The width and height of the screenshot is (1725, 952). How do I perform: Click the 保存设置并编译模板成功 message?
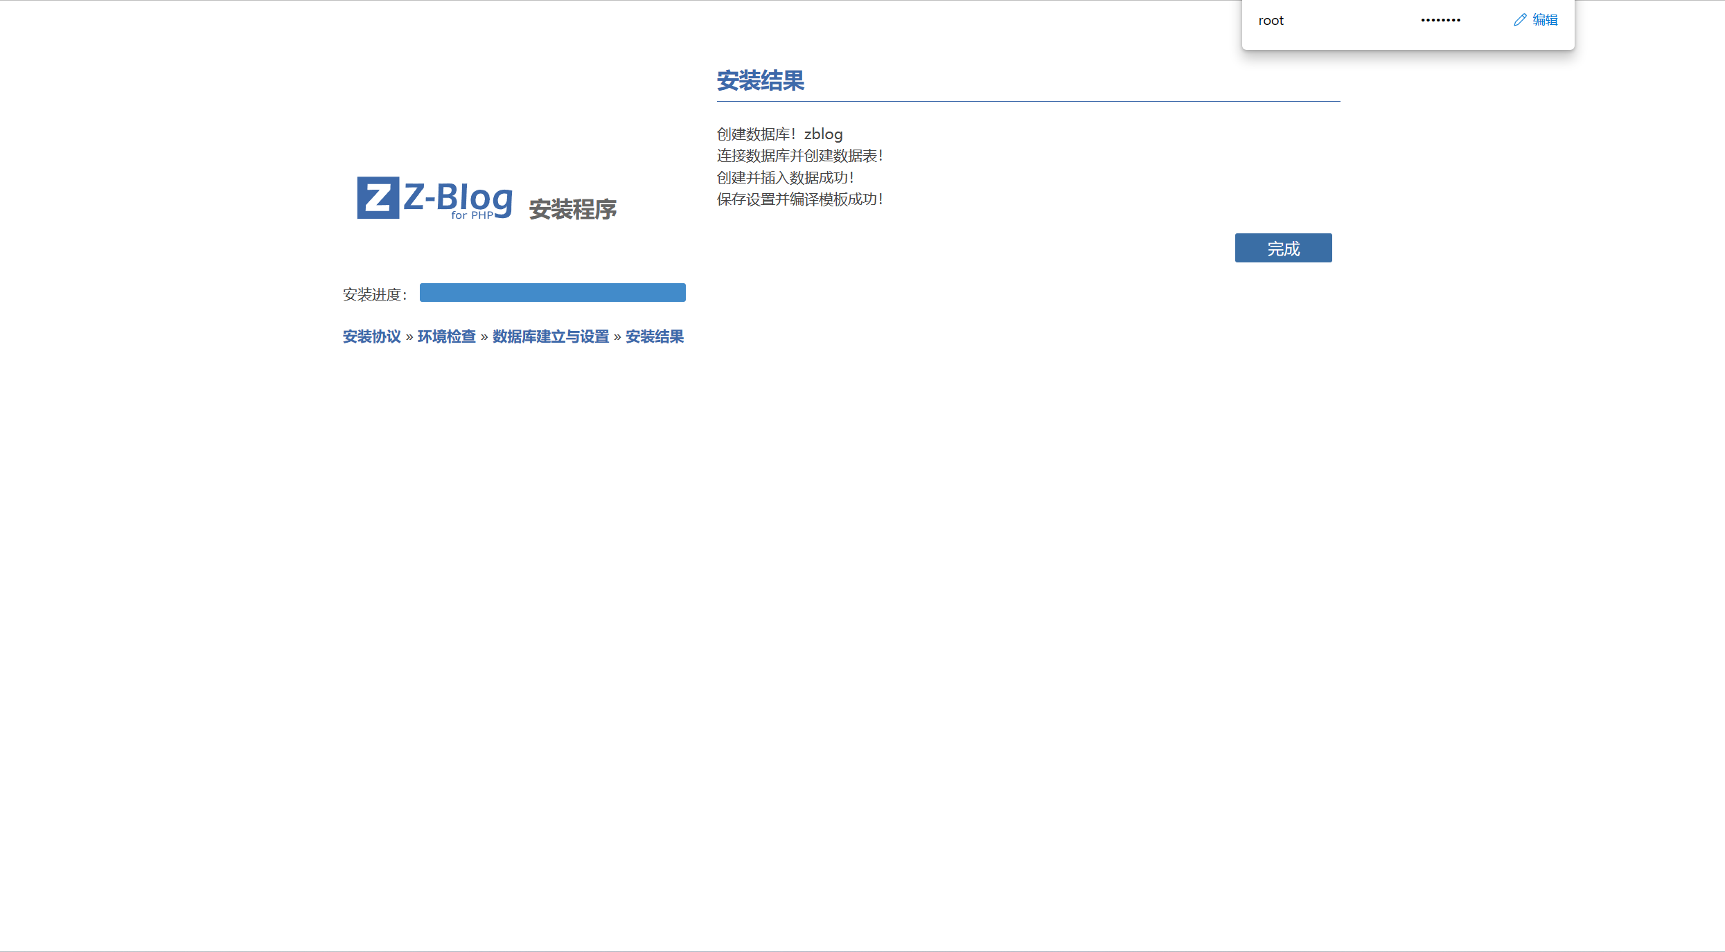tap(799, 199)
